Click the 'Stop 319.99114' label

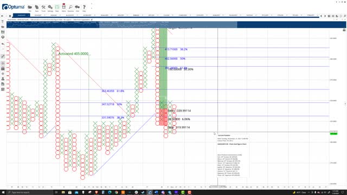[x=179, y=128]
